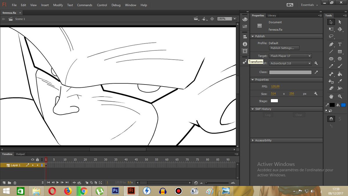Choose the Line tool
The image size is (348, 196).
coord(331,52)
